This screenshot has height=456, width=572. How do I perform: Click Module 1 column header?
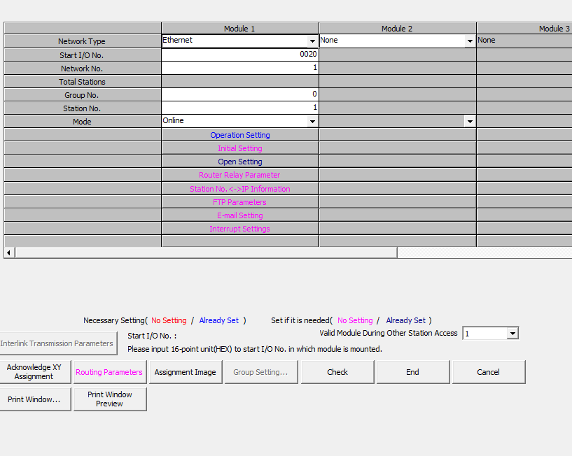click(x=239, y=29)
